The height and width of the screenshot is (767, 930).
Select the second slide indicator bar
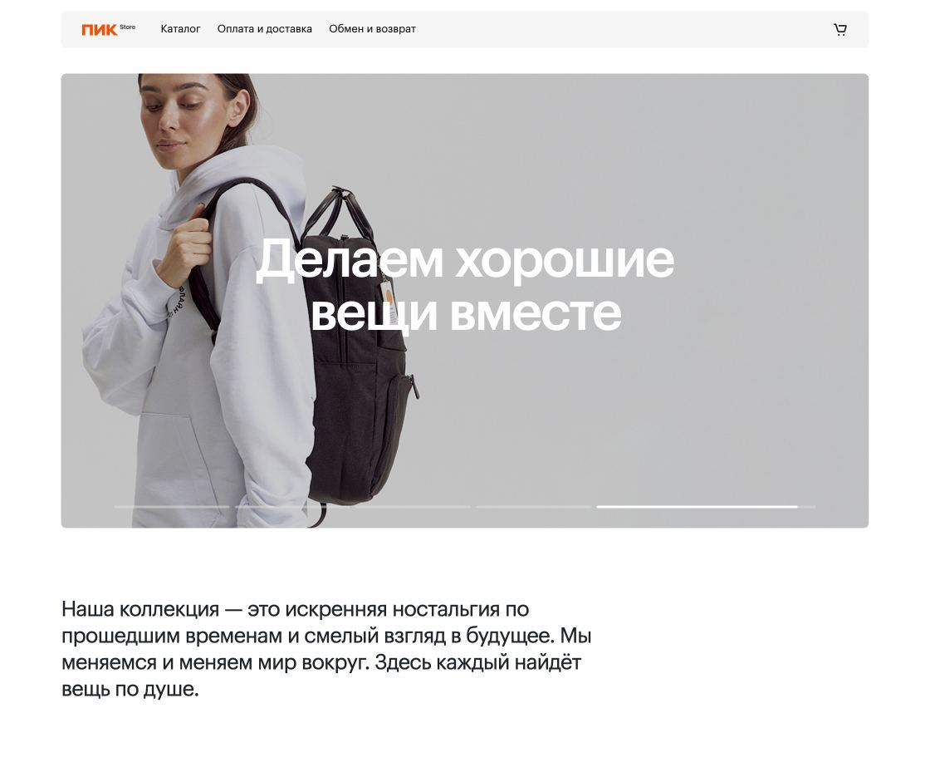(x=292, y=506)
